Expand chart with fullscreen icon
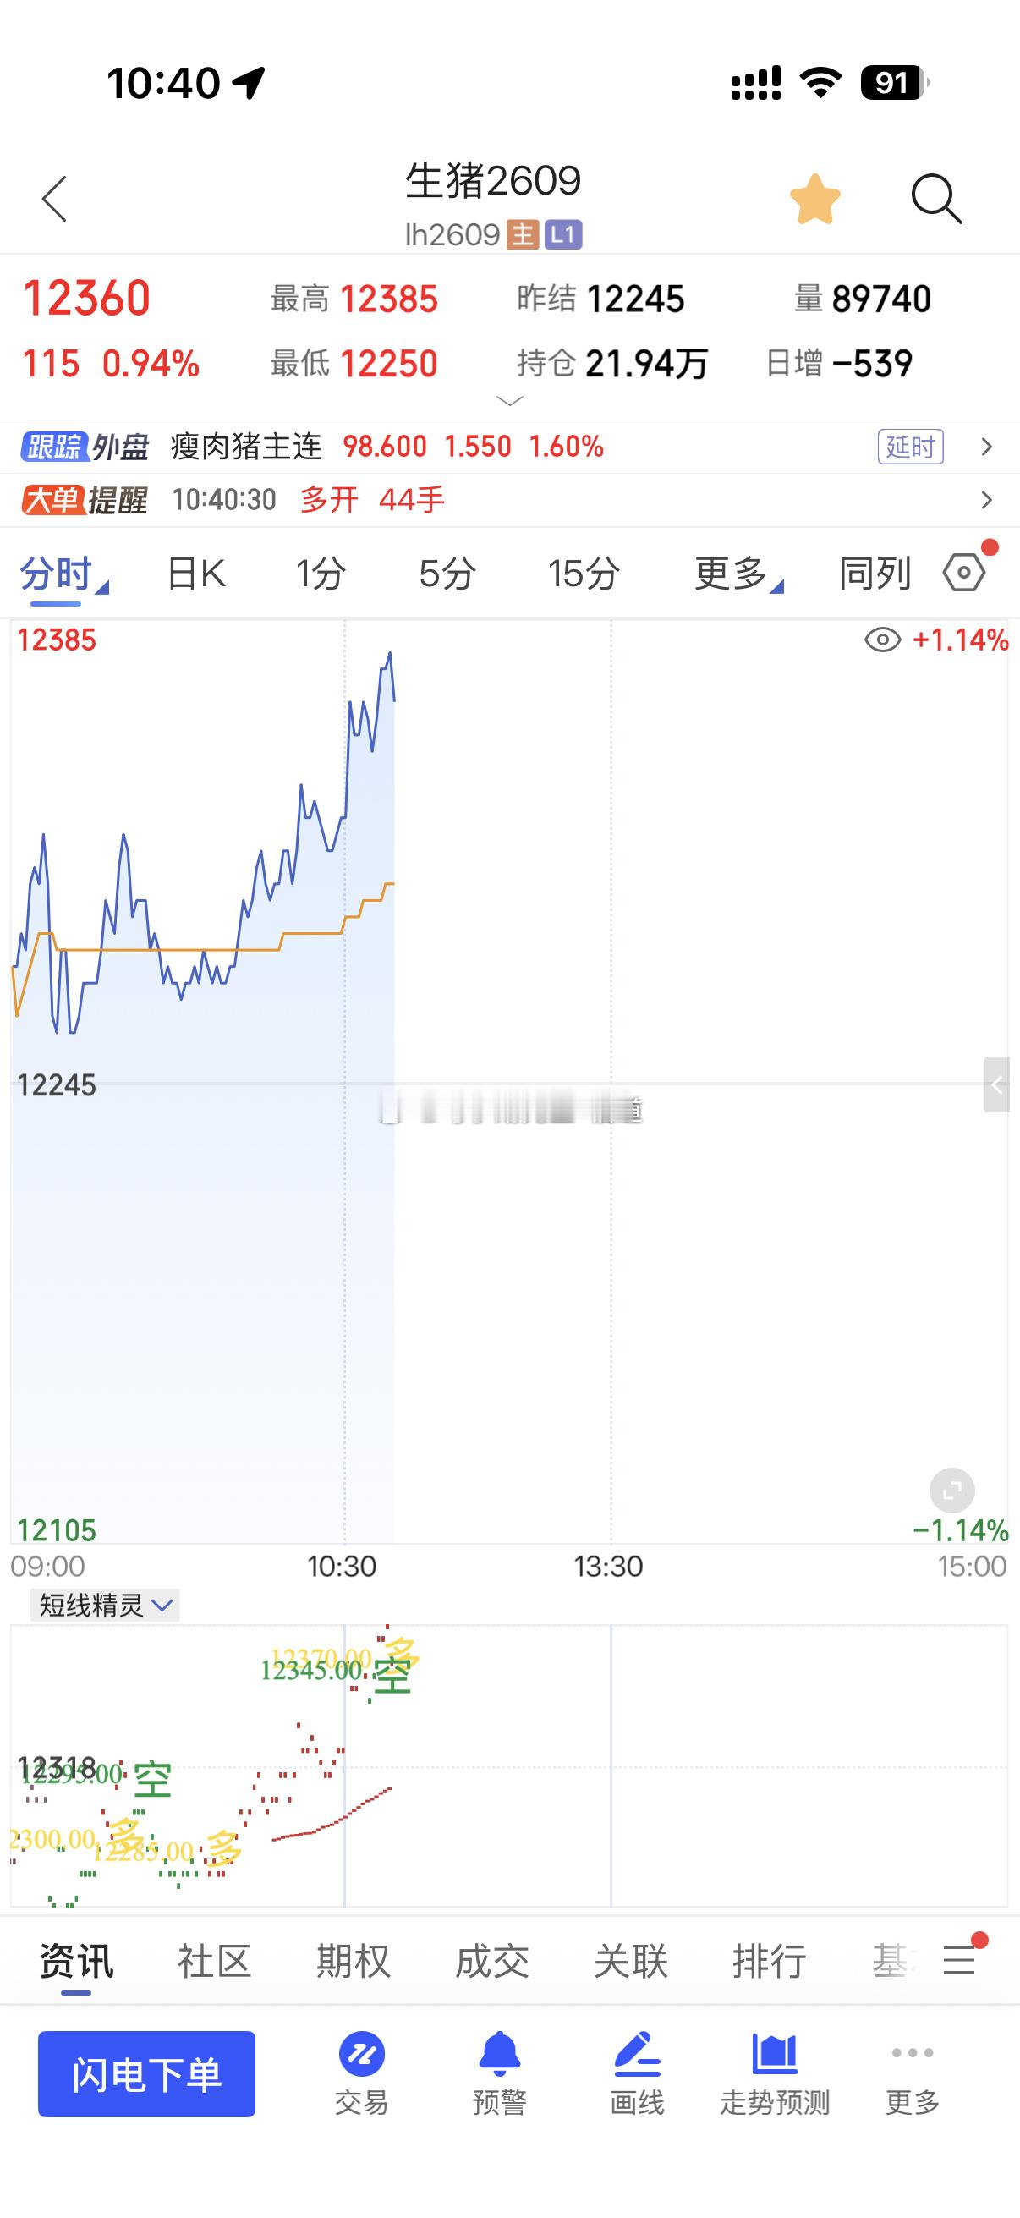 pos(952,1490)
